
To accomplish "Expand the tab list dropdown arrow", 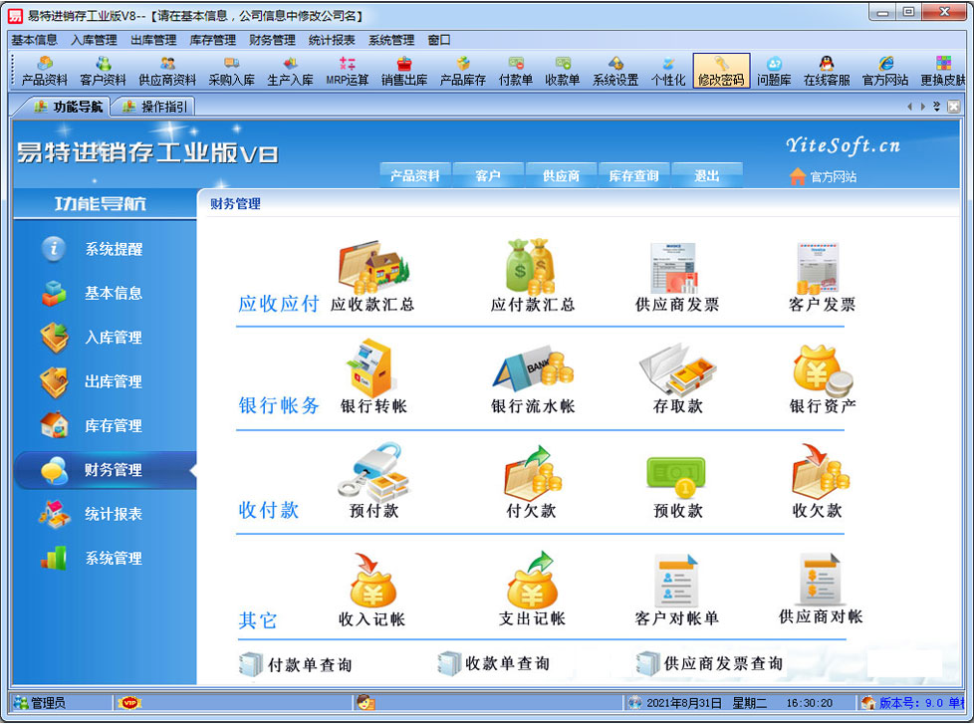I will pos(936,107).
